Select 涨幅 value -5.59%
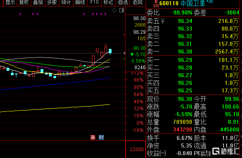 (183, 114)
